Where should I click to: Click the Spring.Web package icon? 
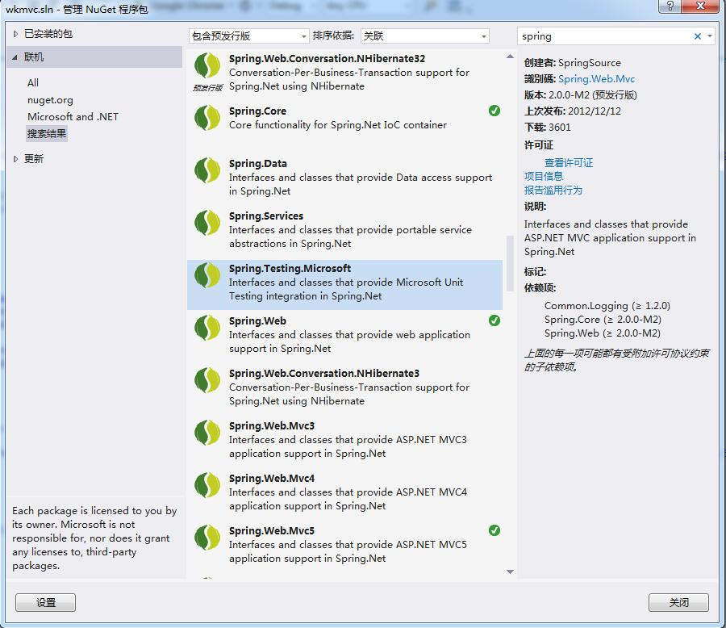point(207,327)
